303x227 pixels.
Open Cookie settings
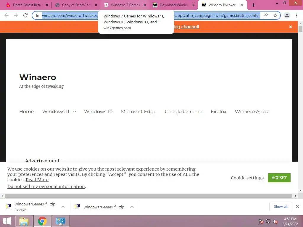point(247,178)
